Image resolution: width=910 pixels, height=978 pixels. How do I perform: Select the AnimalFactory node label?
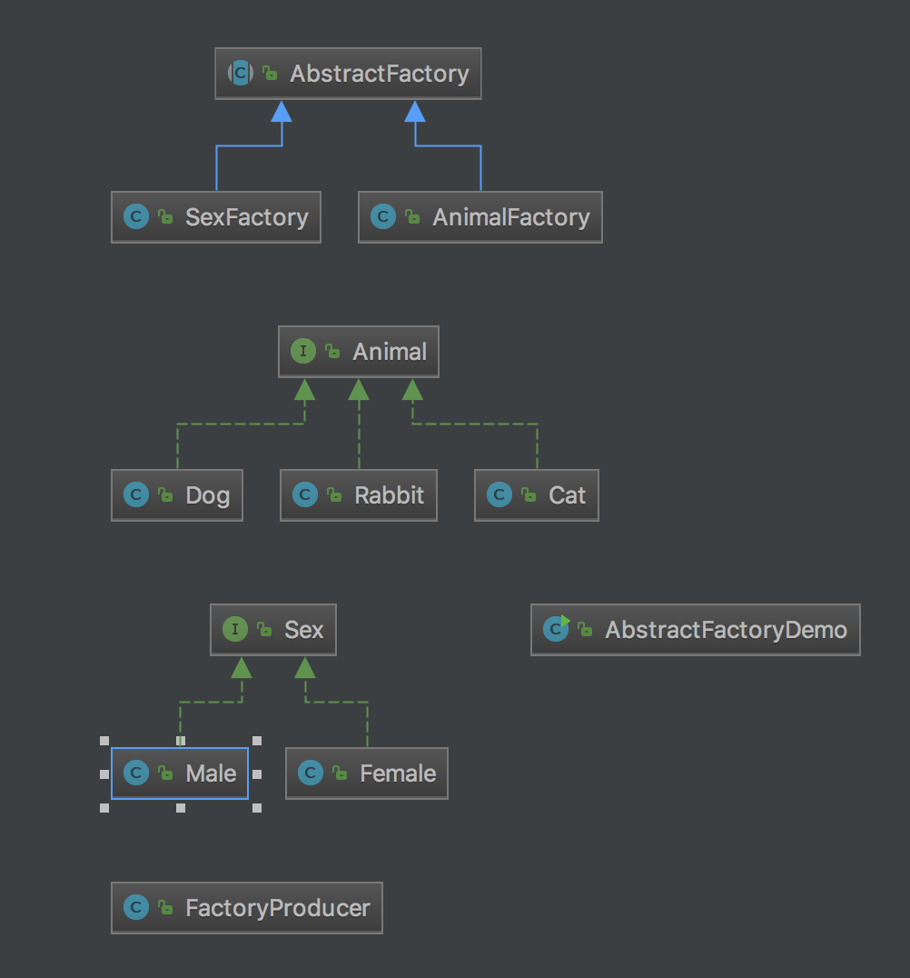[511, 217]
